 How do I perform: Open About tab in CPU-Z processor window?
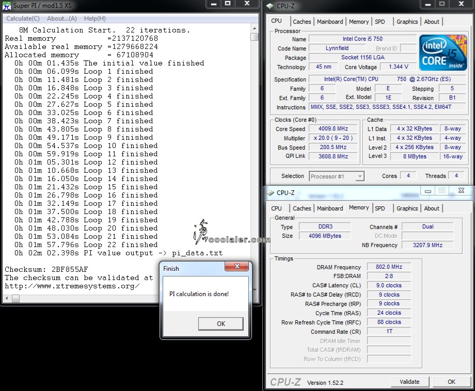click(432, 22)
